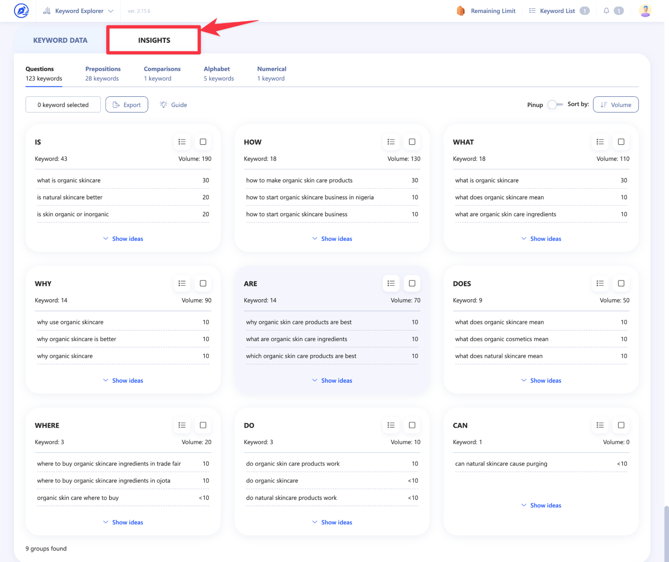The image size is (669, 562).
Task: Open the Sort by Volume dropdown
Action: click(x=615, y=105)
